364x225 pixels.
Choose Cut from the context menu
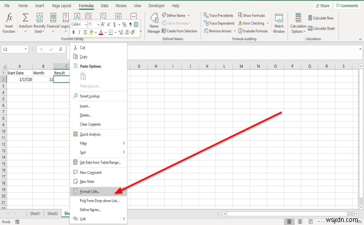pyautogui.click(x=98, y=48)
